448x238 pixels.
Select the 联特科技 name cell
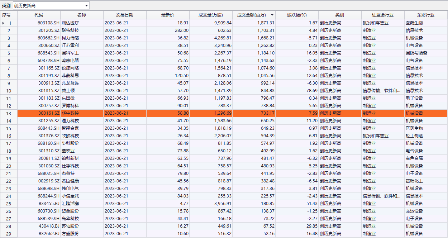(82, 30)
